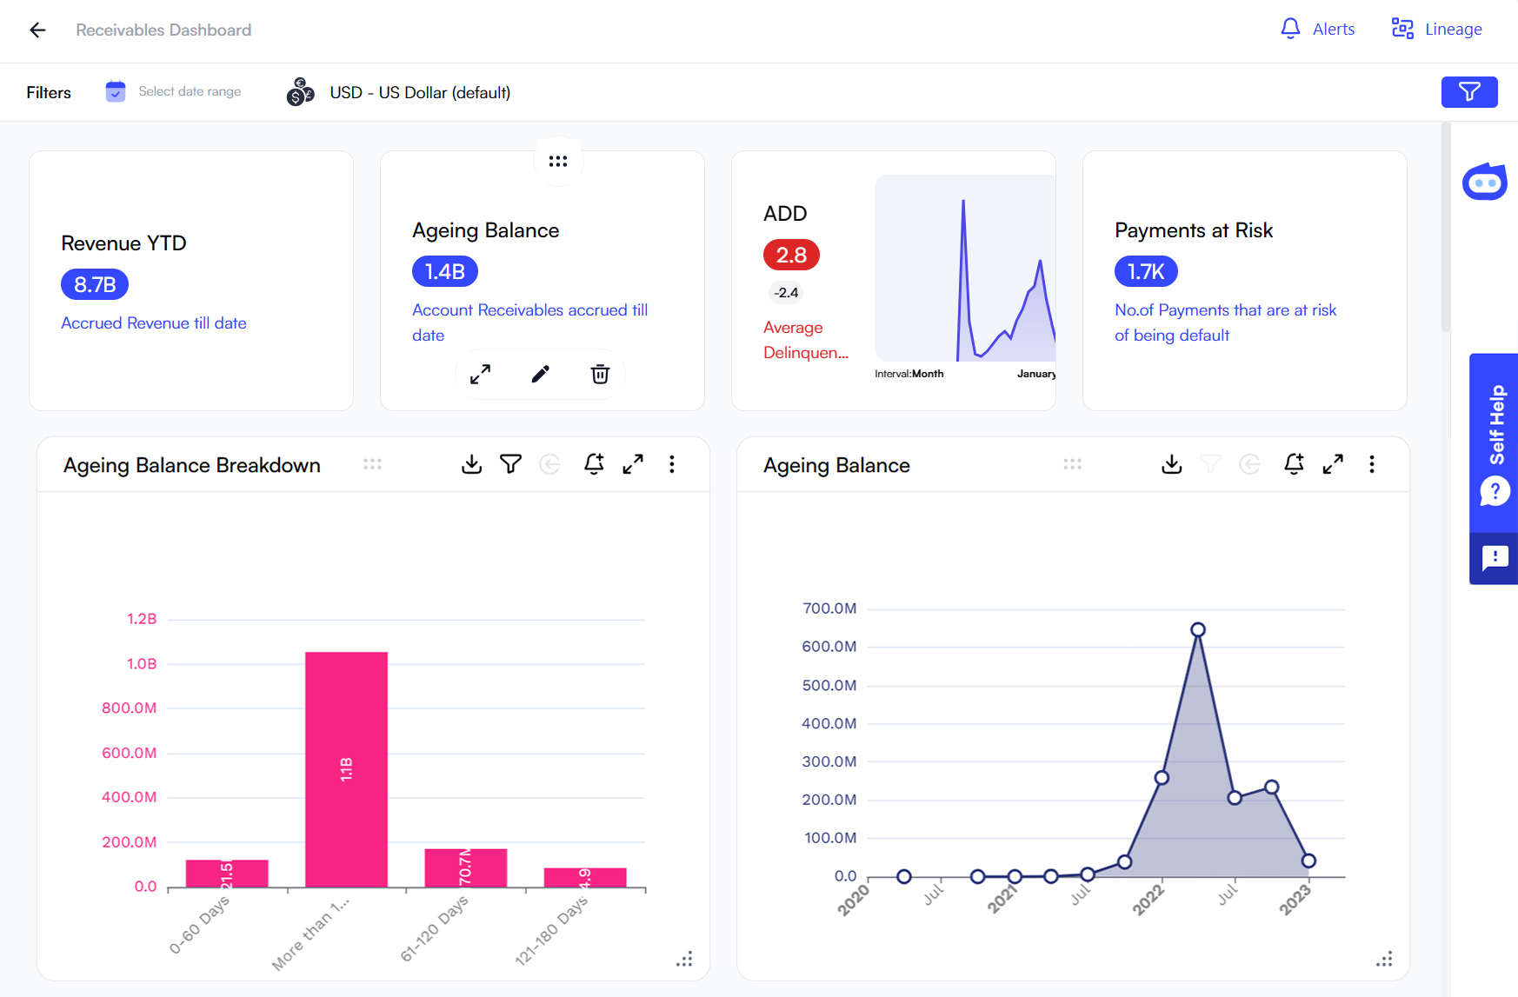Open the Alerts panel
1518x997 pixels.
coord(1317,29)
